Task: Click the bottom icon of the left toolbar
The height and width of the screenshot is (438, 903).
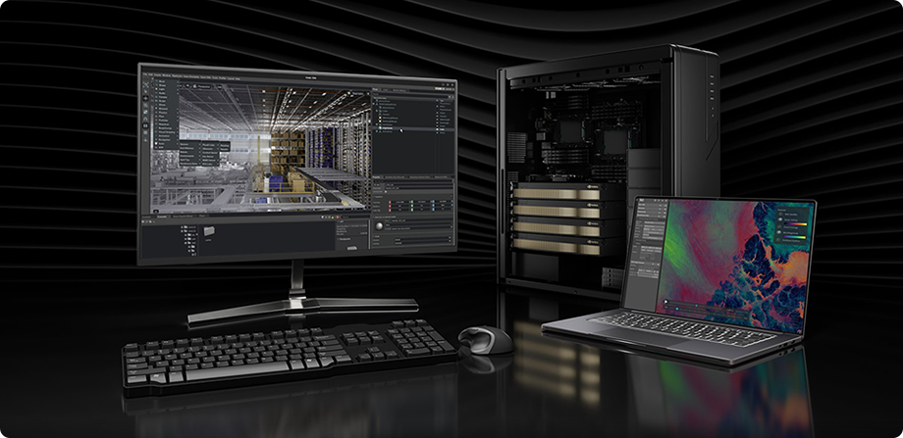Action: [x=147, y=142]
